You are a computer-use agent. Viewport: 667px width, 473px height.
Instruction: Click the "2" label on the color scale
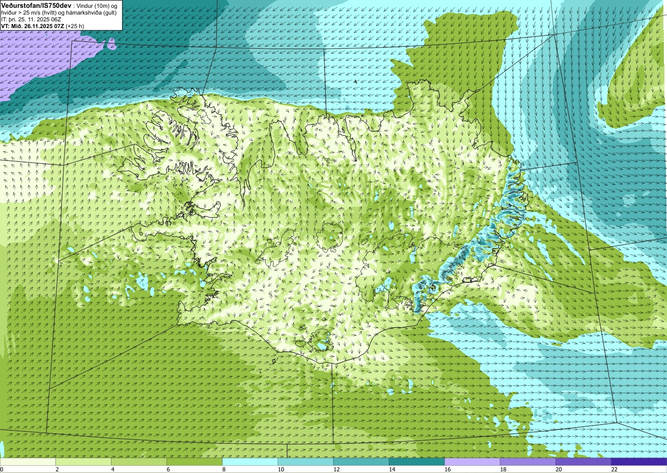(56, 469)
